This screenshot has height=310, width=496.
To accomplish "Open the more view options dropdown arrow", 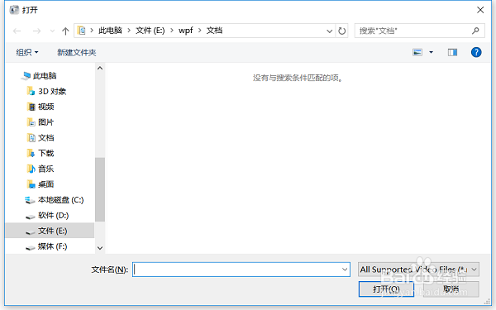I will [x=431, y=52].
